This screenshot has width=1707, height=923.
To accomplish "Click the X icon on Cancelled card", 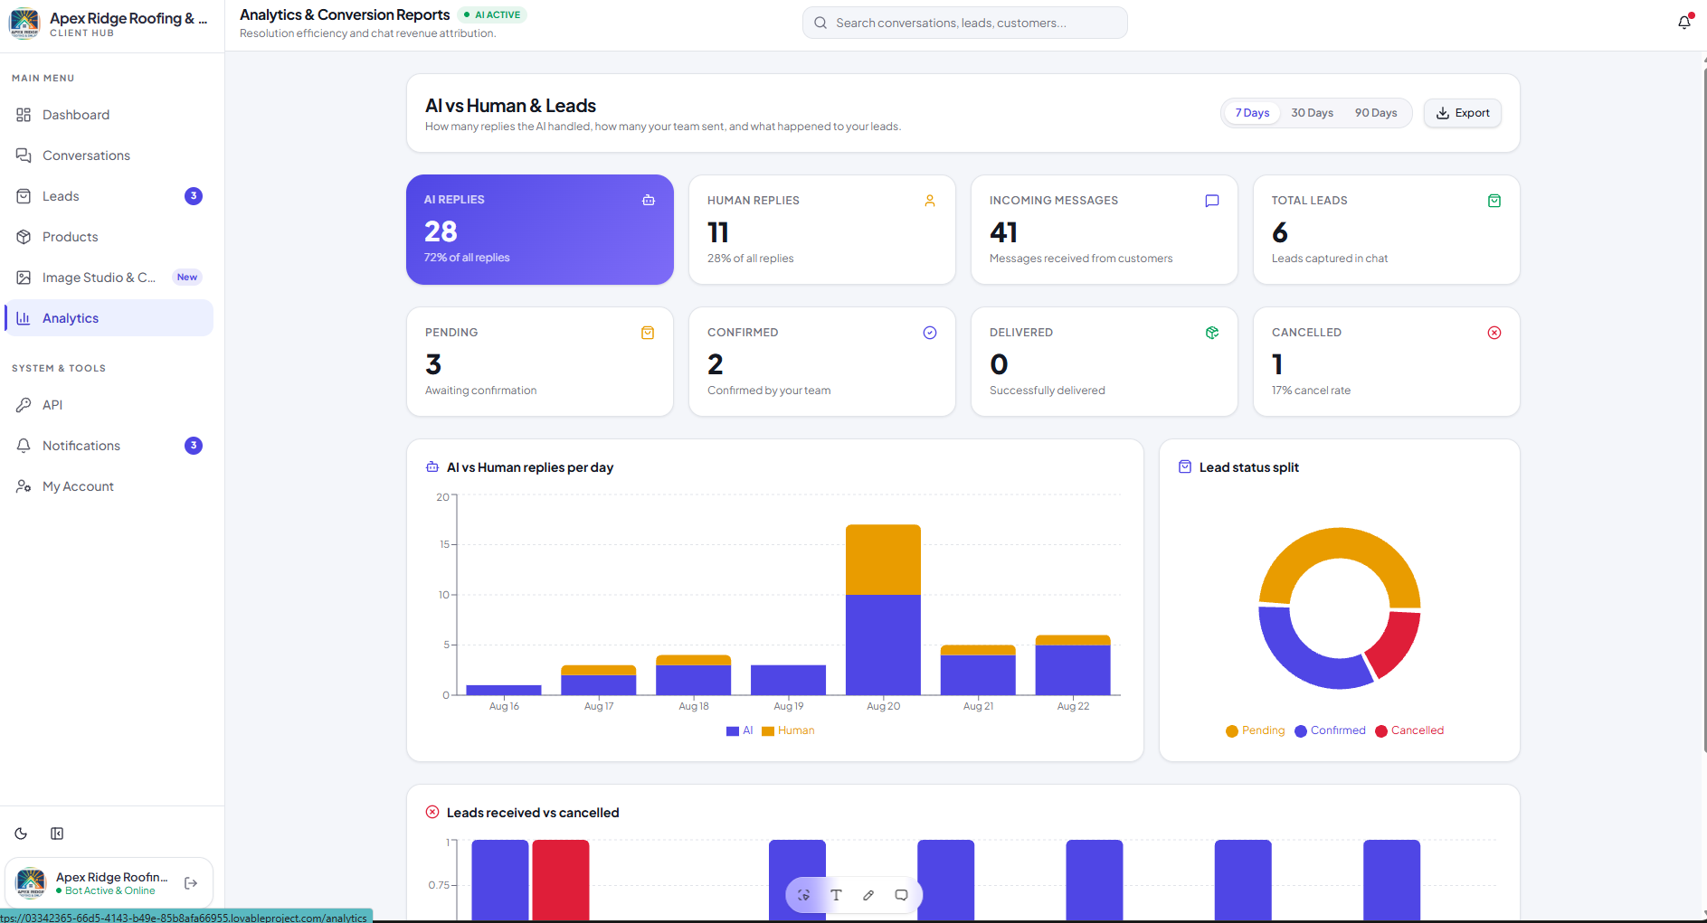I will tap(1494, 333).
